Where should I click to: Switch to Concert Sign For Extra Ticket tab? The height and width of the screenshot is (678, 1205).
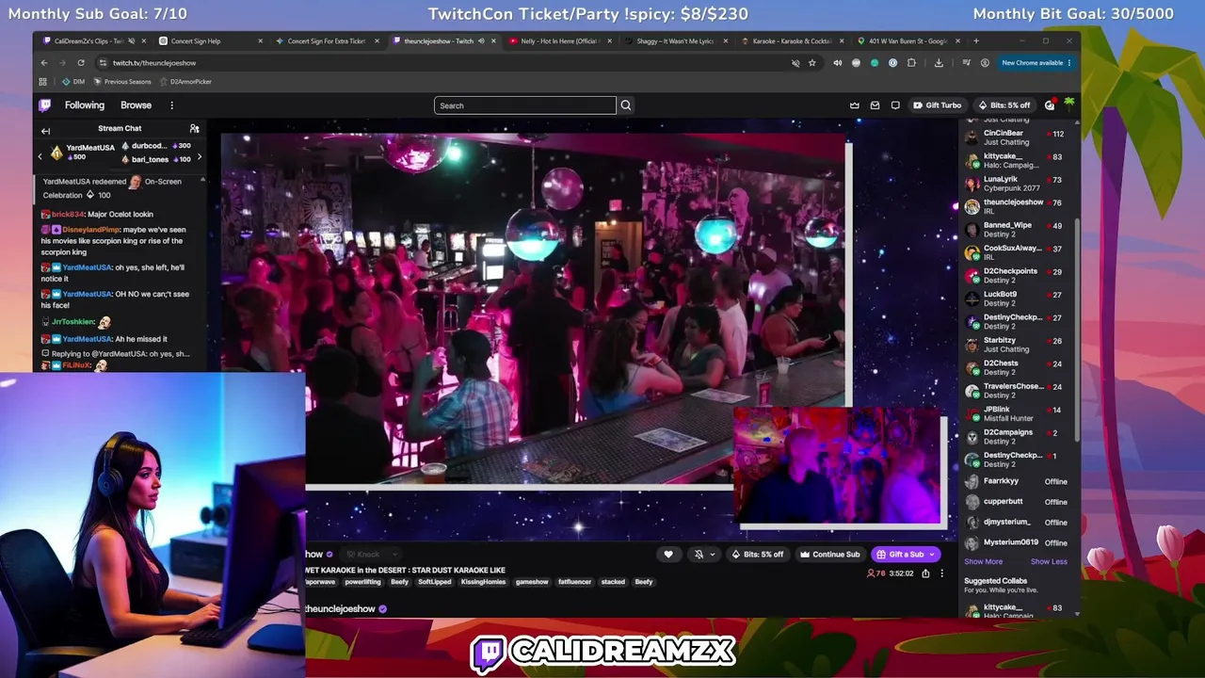[327, 41]
